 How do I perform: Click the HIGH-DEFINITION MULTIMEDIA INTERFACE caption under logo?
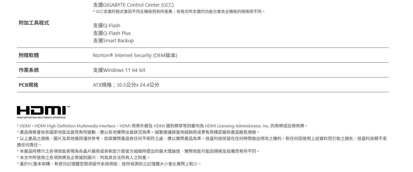[x=41, y=118]
